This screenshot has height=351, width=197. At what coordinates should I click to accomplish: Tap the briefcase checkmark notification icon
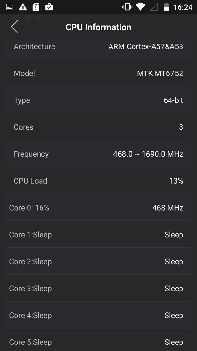[x=49, y=7]
